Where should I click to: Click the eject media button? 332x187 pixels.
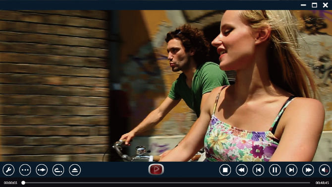75,170
